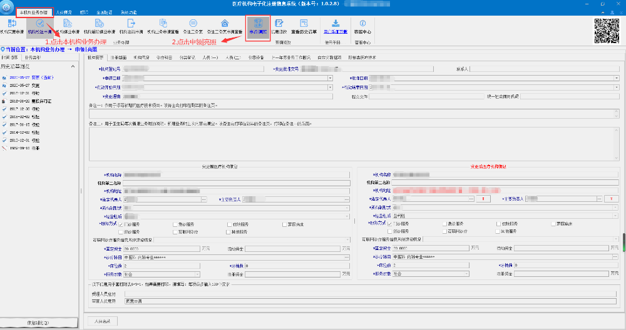Screen dimensions: 626x330
Task: Open 机构校验申请 in the toolbar
Action: pyautogui.click(x=39, y=26)
